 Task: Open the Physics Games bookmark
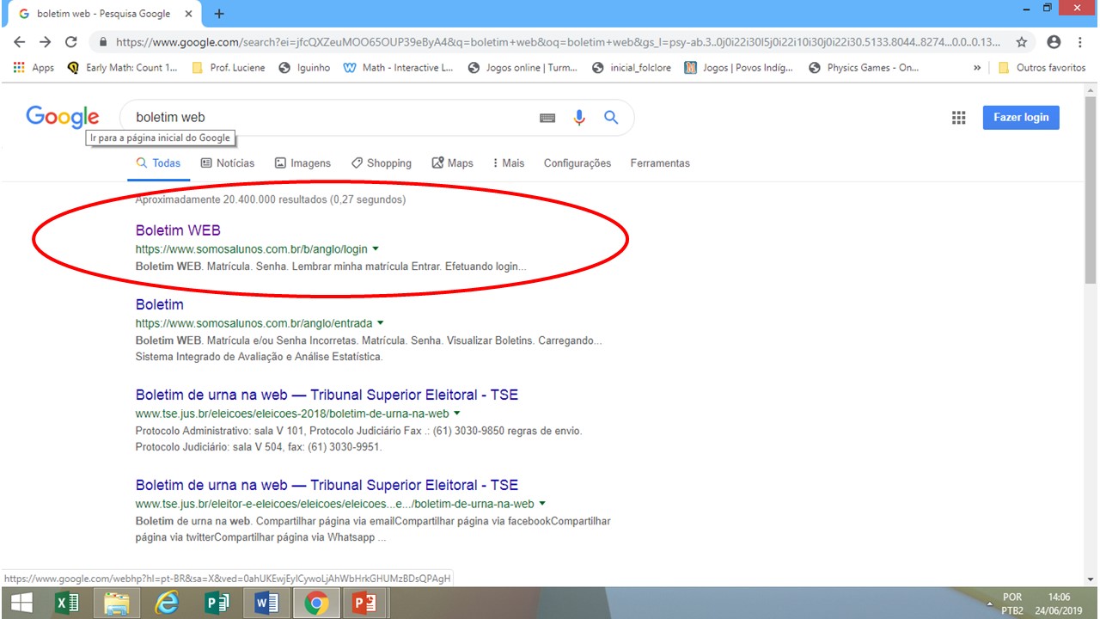864,67
